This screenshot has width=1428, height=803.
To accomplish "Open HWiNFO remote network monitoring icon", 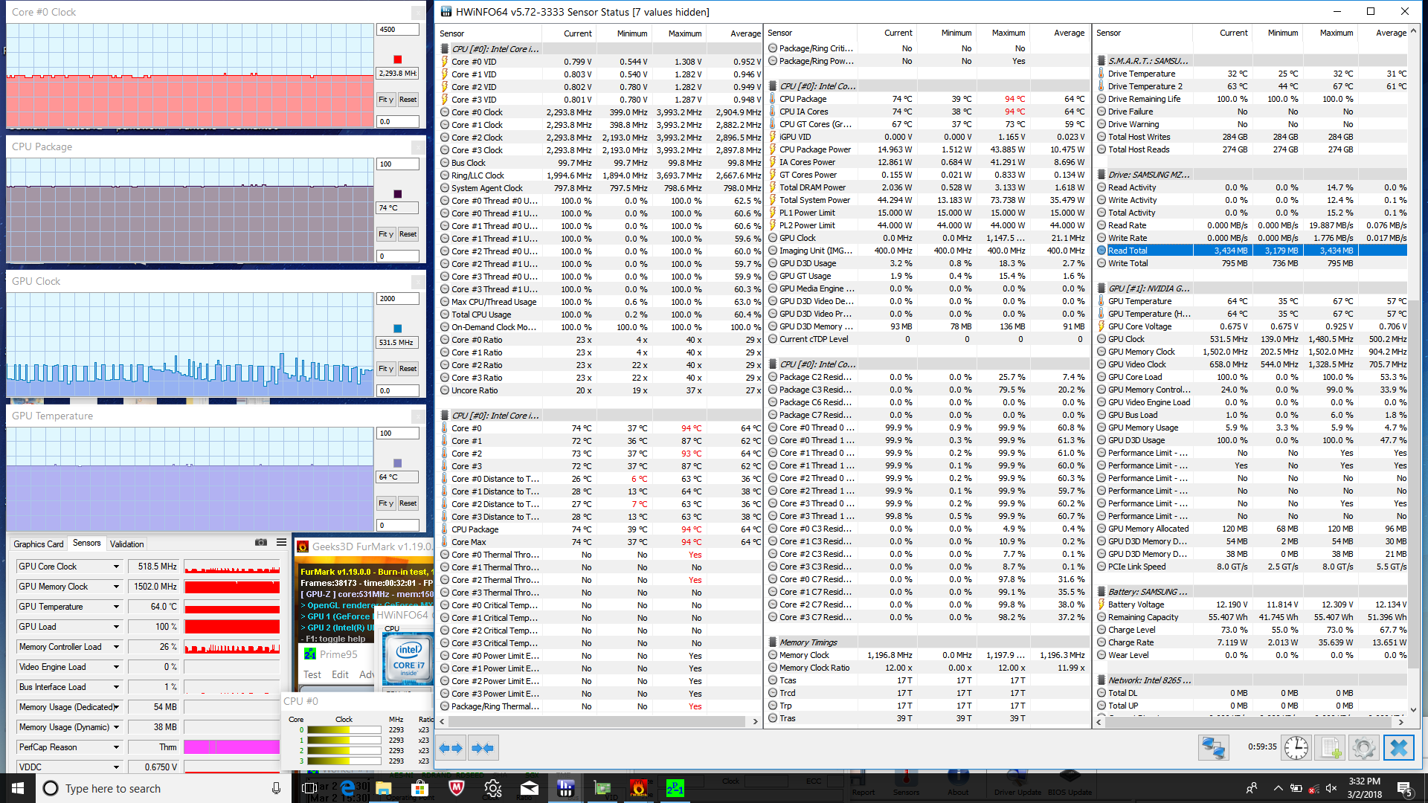I will [x=1213, y=748].
